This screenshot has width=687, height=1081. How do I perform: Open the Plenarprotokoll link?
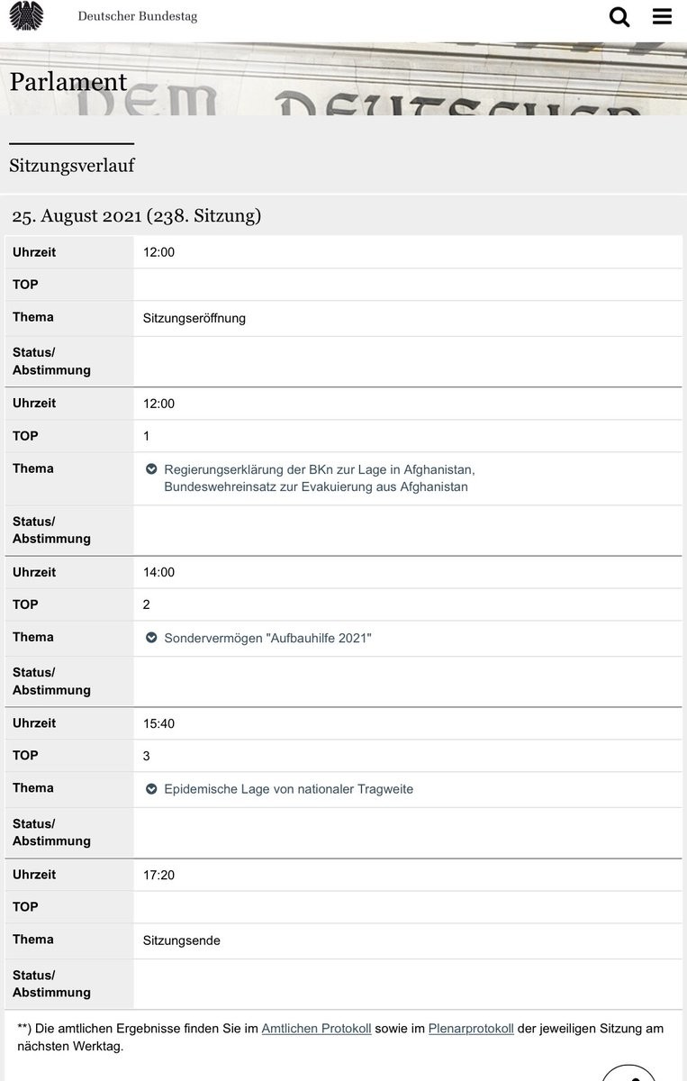471,1028
